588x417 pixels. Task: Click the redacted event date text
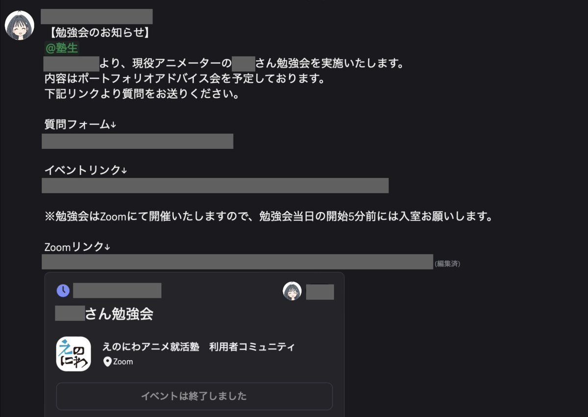click(x=117, y=291)
